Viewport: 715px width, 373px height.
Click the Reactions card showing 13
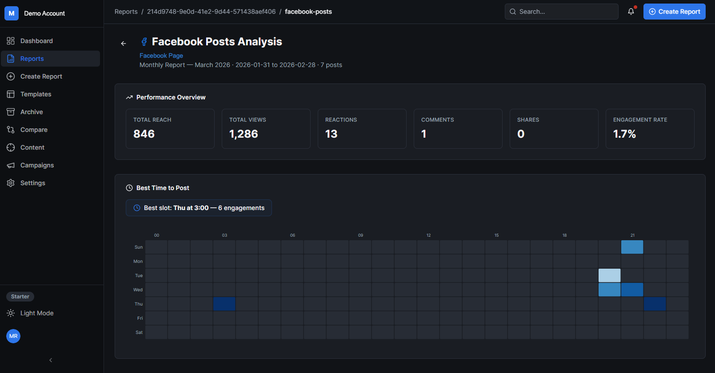[362, 129]
